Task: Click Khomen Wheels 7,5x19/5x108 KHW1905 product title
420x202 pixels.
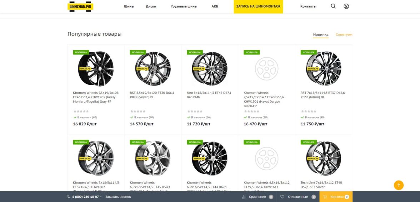Action: pos(96,97)
